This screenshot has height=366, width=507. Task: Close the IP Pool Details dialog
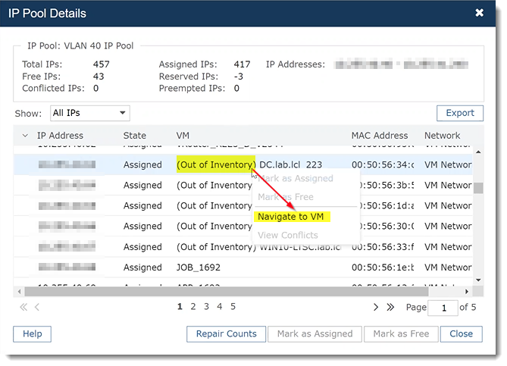479,13
